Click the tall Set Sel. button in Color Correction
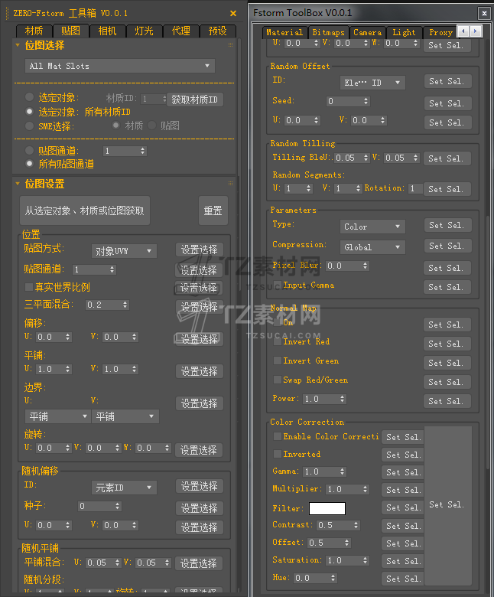This screenshot has width=494, height=597. [447, 506]
